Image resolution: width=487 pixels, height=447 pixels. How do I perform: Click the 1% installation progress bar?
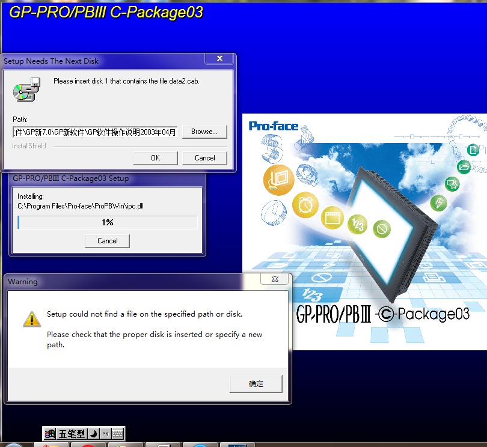point(108,222)
